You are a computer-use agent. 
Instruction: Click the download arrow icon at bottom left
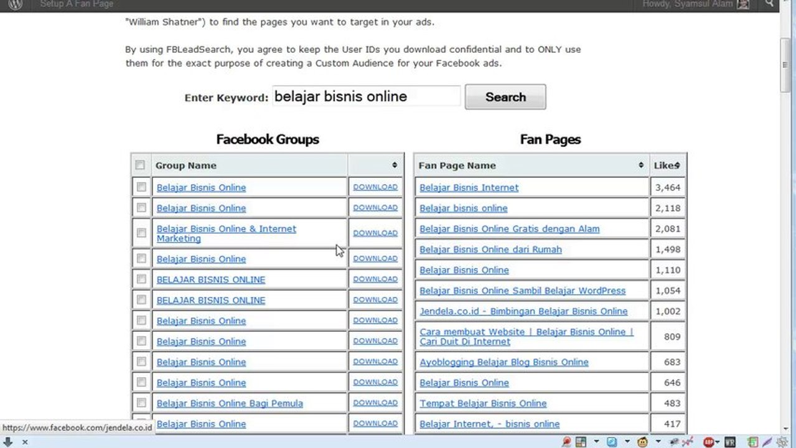pos(8,442)
